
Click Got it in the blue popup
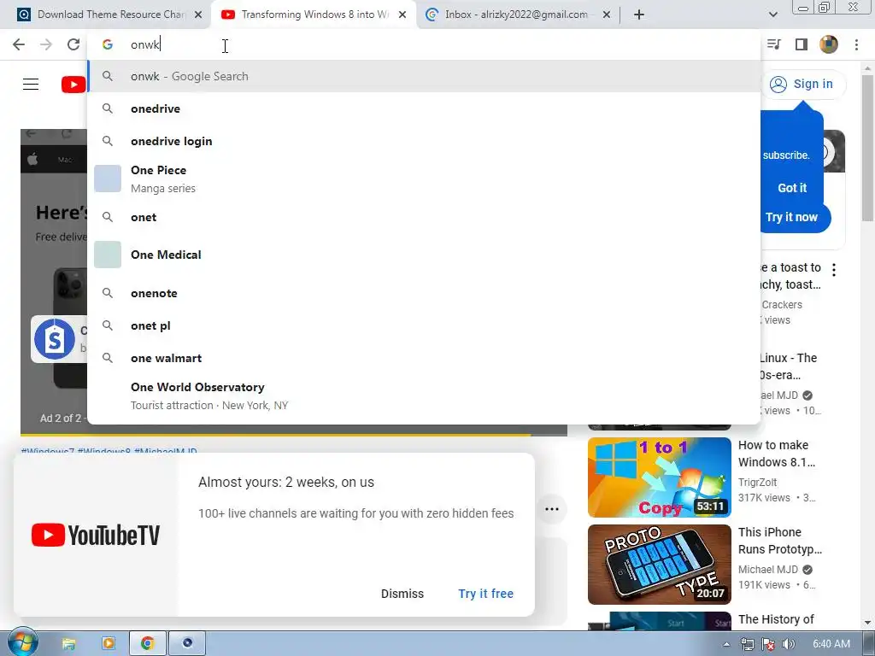pyautogui.click(x=792, y=188)
